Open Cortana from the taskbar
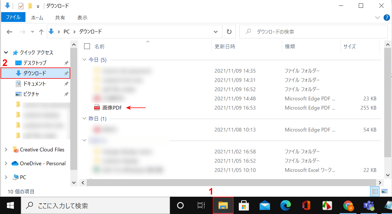Viewport: 392px width, 214px height. pos(180,205)
